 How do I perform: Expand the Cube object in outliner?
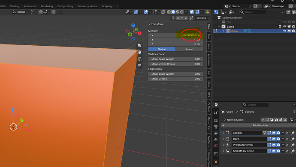click(224, 31)
